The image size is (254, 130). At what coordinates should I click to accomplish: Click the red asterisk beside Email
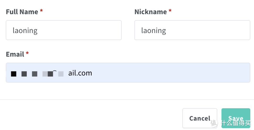(x=27, y=53)
